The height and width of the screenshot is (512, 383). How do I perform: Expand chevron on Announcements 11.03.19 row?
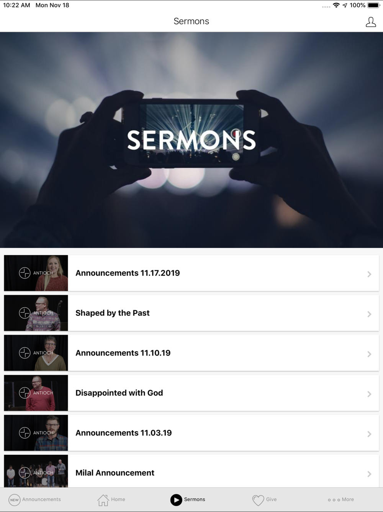pos(369,434)
